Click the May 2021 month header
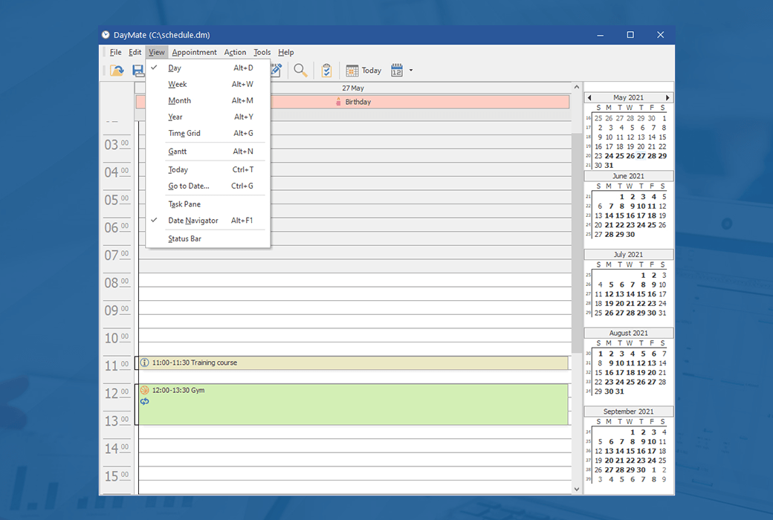This screenshot has height=520, width=773. pyautogui.click(x=628, y=97)
